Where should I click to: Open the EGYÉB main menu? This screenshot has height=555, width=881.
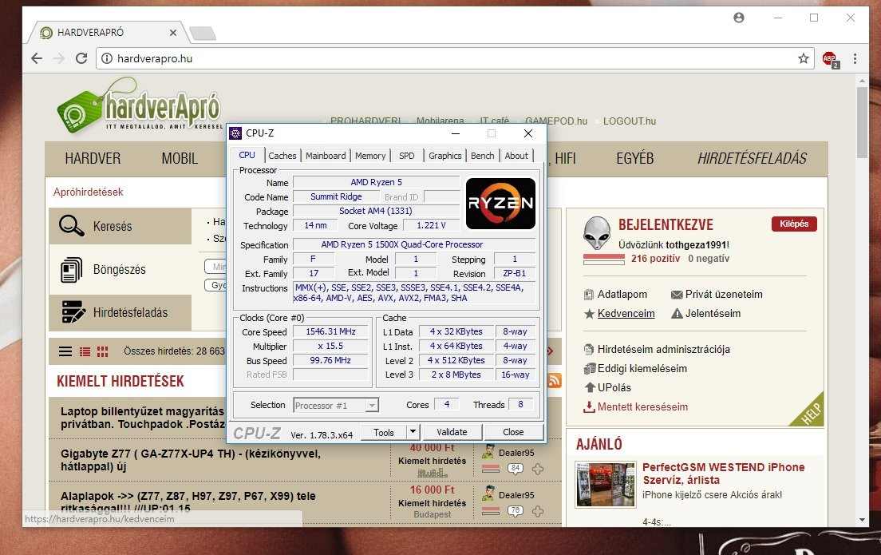(x=635, y=159)
